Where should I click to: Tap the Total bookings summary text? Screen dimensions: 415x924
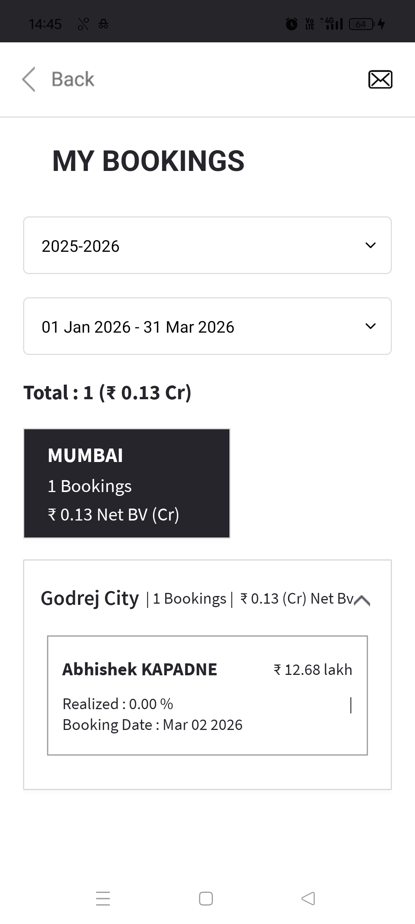(x=108, y=393)
